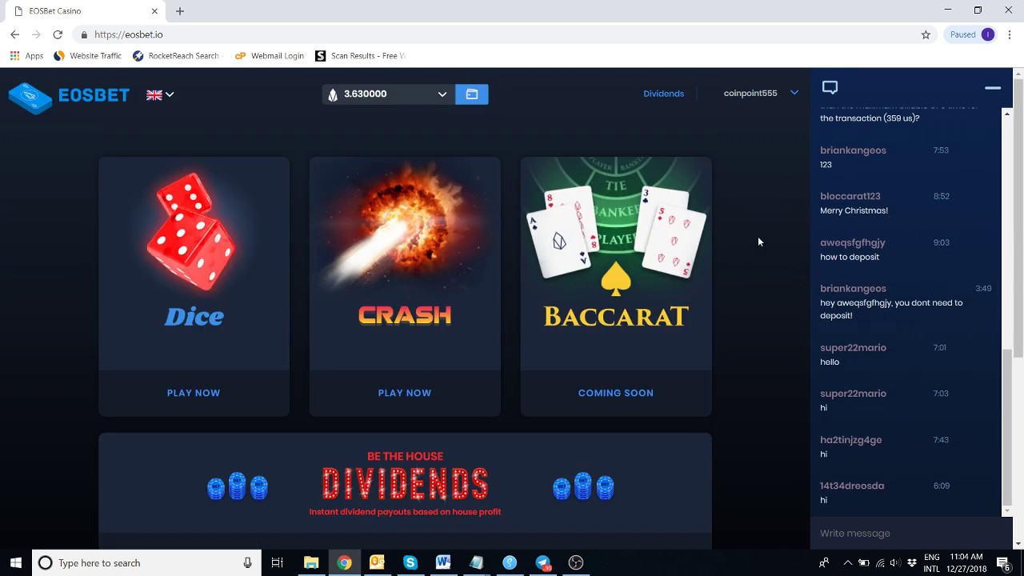Screen dimensions: 1024x576
Task: Click the browser back arrow
Action: click(14, 34)
